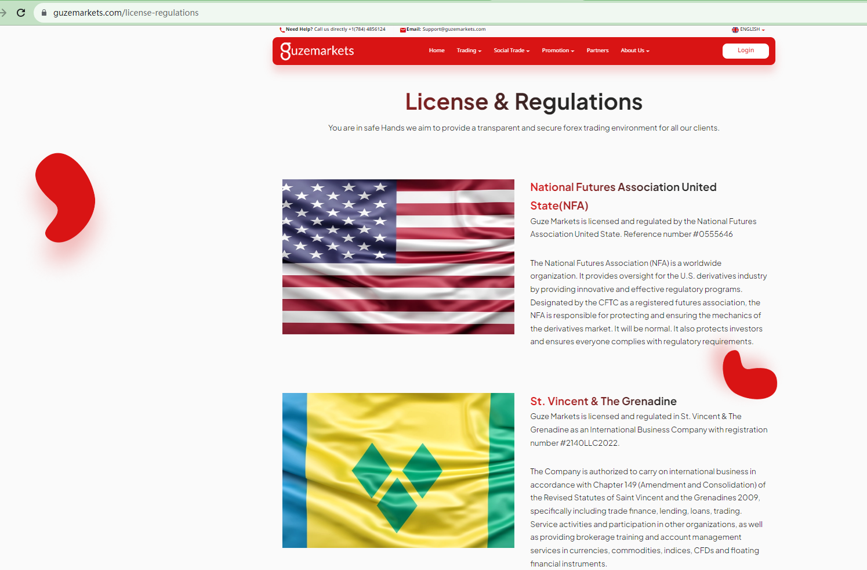This screenshot has width=867, height=570.
Task: Click the 'License & Regulations' page heading
Action: tap(524, 102)
